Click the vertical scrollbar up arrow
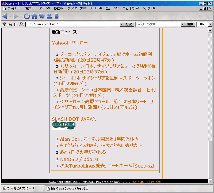The image size is (214, 193). (x=210, y=30)
